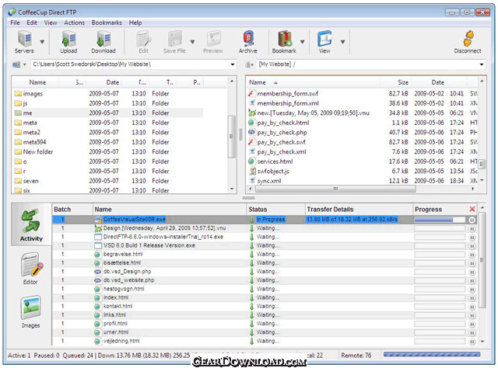
Task: Pause the vejledning.html transfer
Action: click(472, 342)
